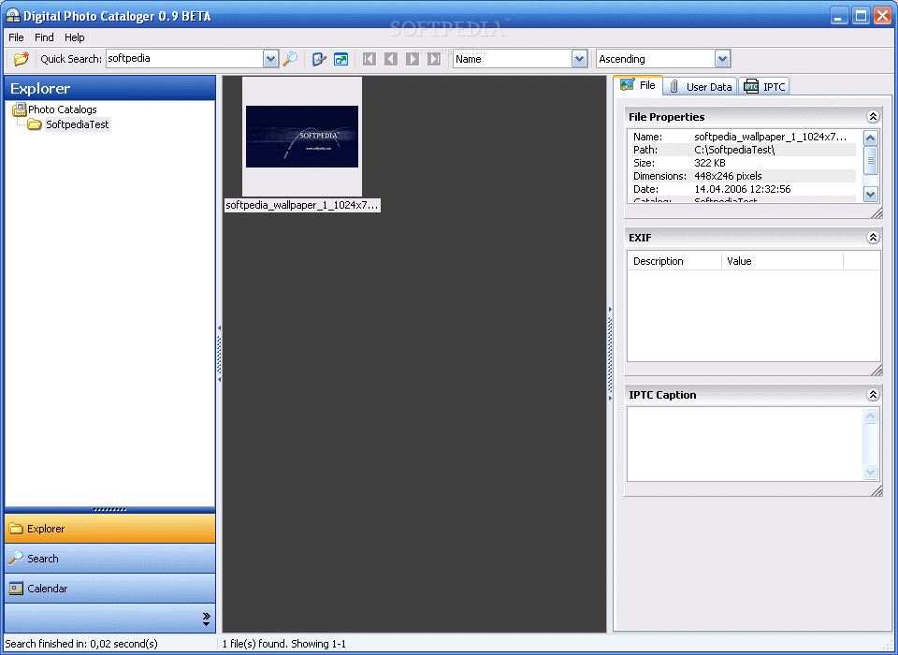Viewport: 898px width, 655px height.
Task: Open the Explorer navigation pane button
Action: click(110, 529)
